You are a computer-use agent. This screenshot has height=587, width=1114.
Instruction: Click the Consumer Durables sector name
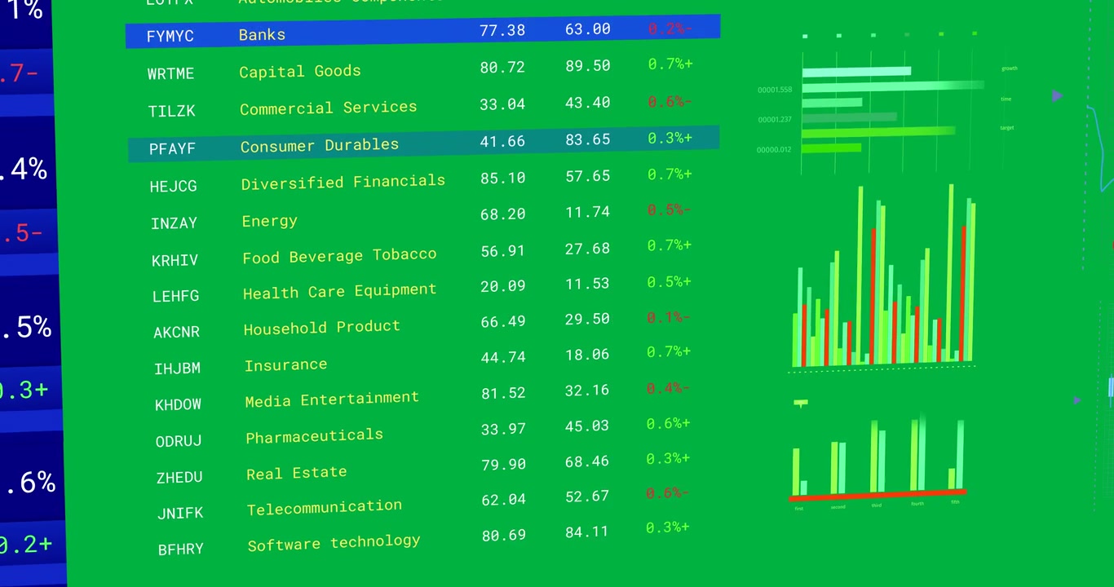[x=320, y=146]
